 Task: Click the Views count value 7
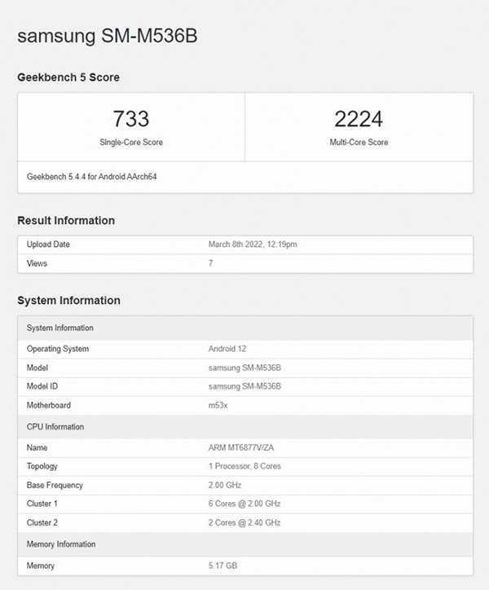coord(212,263)
